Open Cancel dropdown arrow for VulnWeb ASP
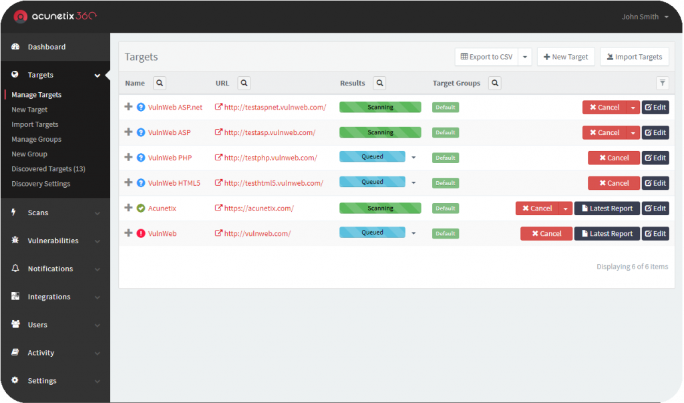This screenshot has width=684, height=403. [x=633, y=133]
